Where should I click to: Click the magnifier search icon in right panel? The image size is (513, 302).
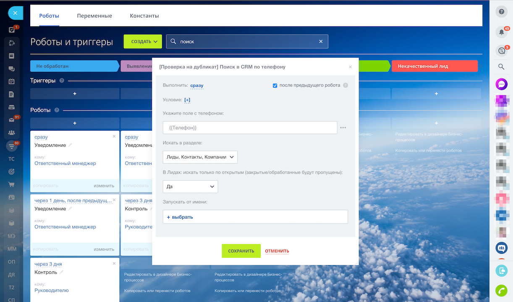point(501,67)
